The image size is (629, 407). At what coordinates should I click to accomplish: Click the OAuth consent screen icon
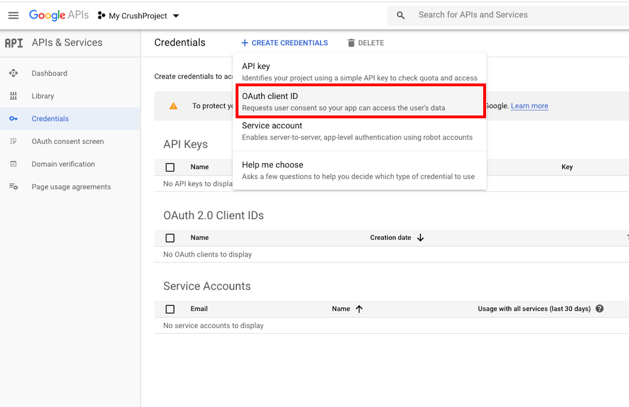(13, 141)
